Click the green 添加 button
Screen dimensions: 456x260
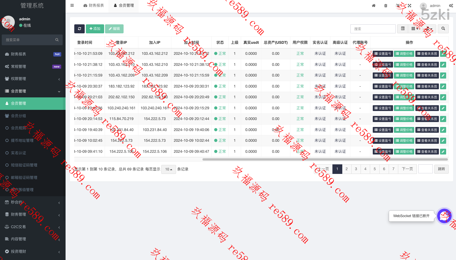click(x=95, y=29)
